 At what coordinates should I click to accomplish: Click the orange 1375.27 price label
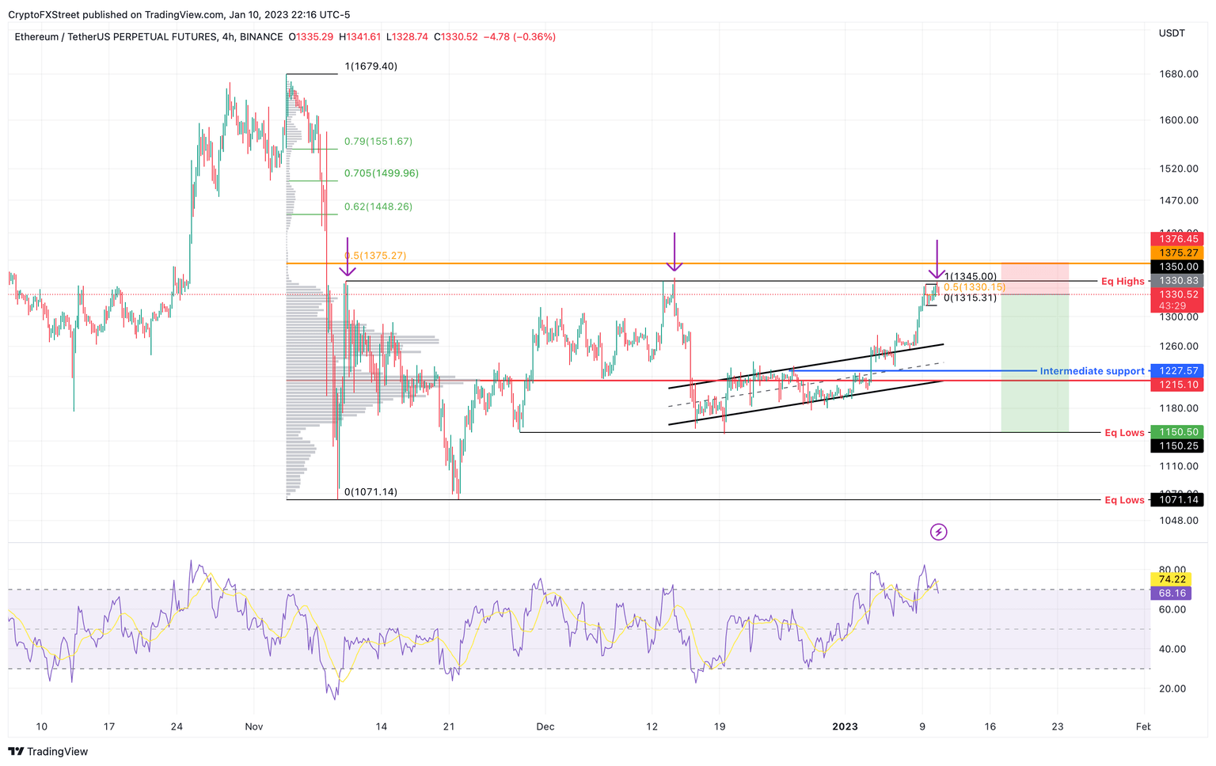[1177, 252]
